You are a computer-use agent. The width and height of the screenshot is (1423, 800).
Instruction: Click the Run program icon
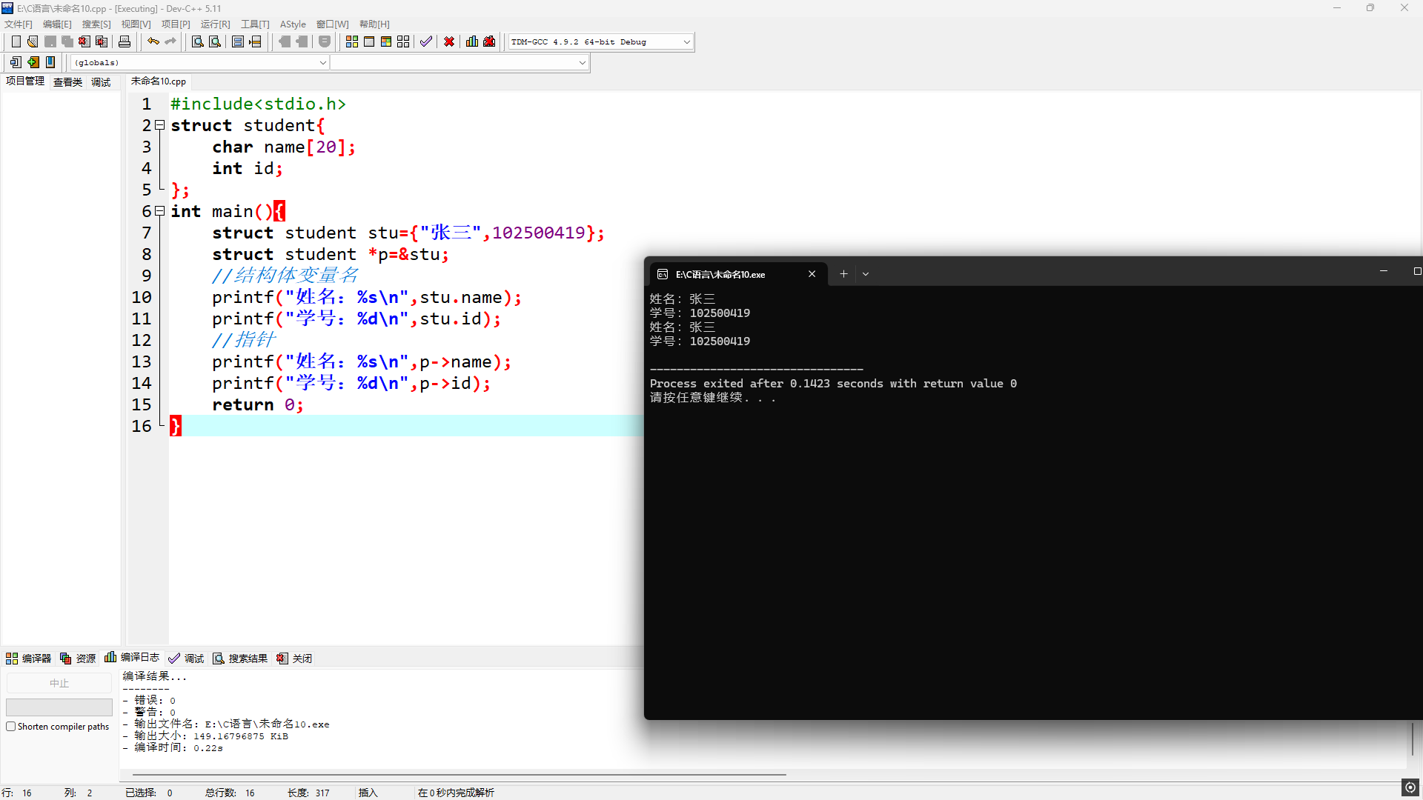point(369,42)
